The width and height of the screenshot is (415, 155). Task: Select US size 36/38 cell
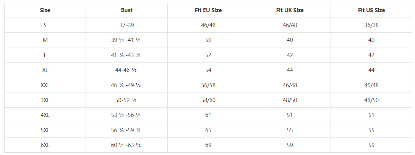(371, 25)
